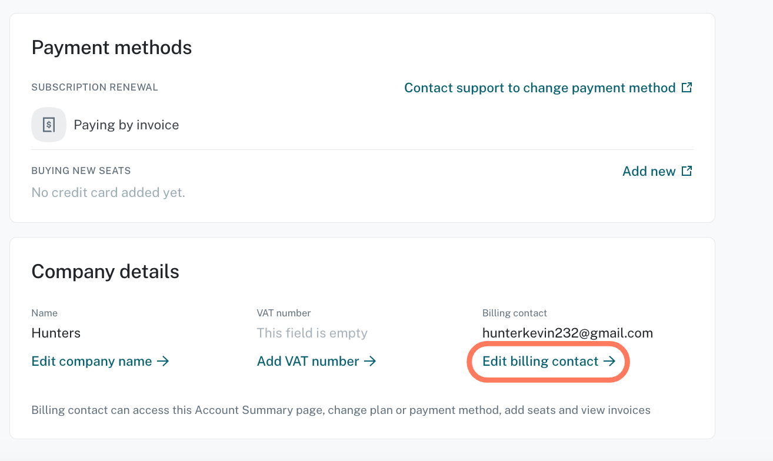The image size is (773, 461).
Task: Click the Company details heading
Action: pos(105,271)
